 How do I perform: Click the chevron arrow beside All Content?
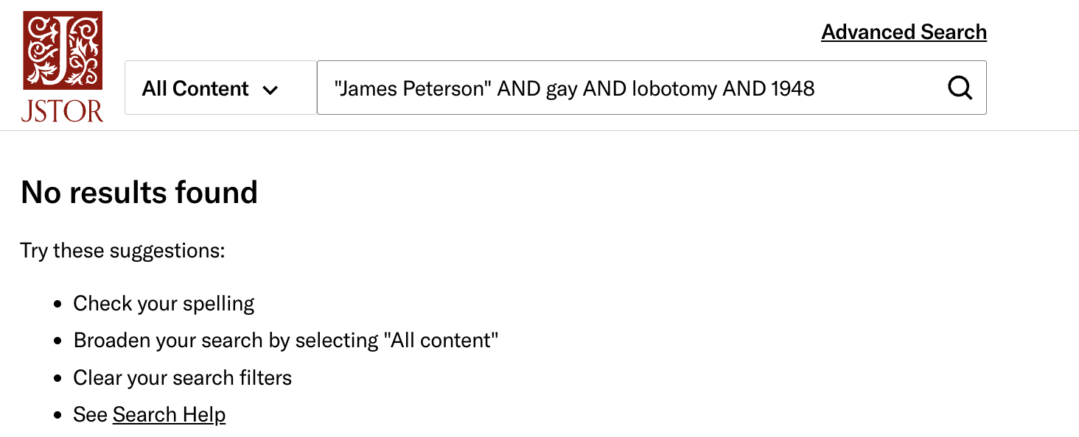click(270, 90)
